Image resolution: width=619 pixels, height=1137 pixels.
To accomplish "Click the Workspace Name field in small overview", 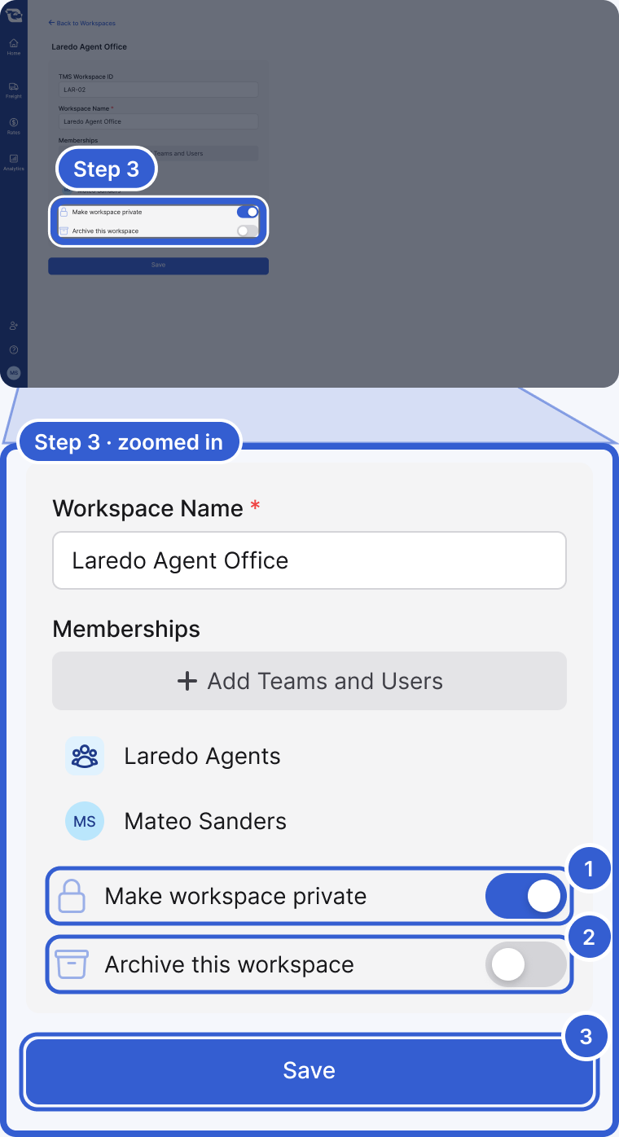I will [158, 121].
